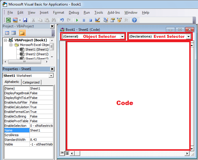Select VBAProject (Book1) root item

(x=31, y=40)
